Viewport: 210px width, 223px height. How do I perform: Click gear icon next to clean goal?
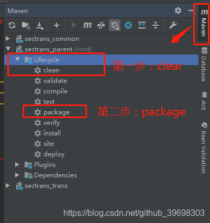click(x=38, y=70)
